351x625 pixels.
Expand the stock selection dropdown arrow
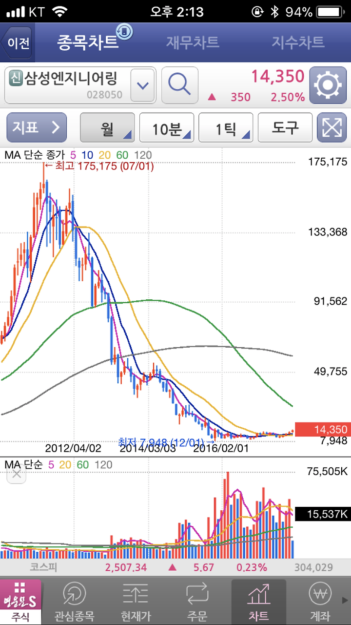click(x=142, y=85)
